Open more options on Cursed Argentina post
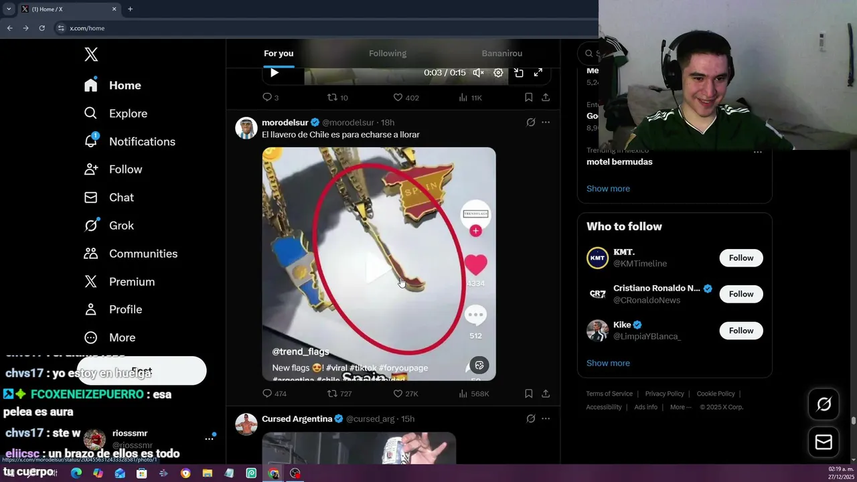 pyautogui.click(x=546, y=419)
